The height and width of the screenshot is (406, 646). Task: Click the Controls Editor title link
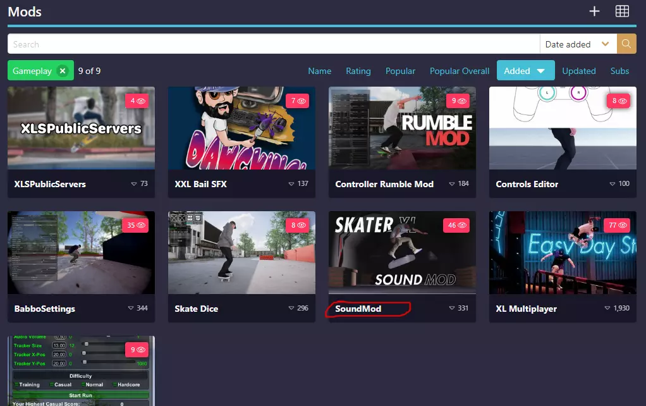click(527, 184)
